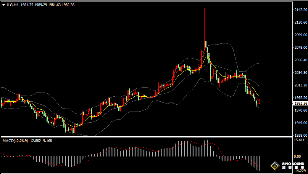The height and width of the screenshot is (174, 308).
Task: Click the 1970.60 price axis label
Action: point(301,110)
